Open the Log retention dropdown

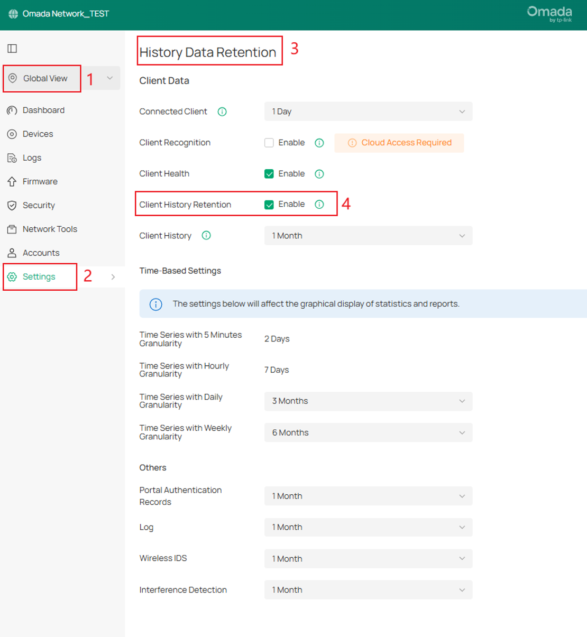pos(368,528)
